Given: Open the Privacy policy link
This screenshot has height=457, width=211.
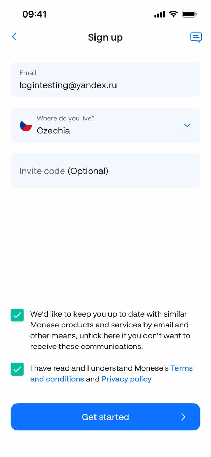Looking at the screenshot, I should 126,379.
